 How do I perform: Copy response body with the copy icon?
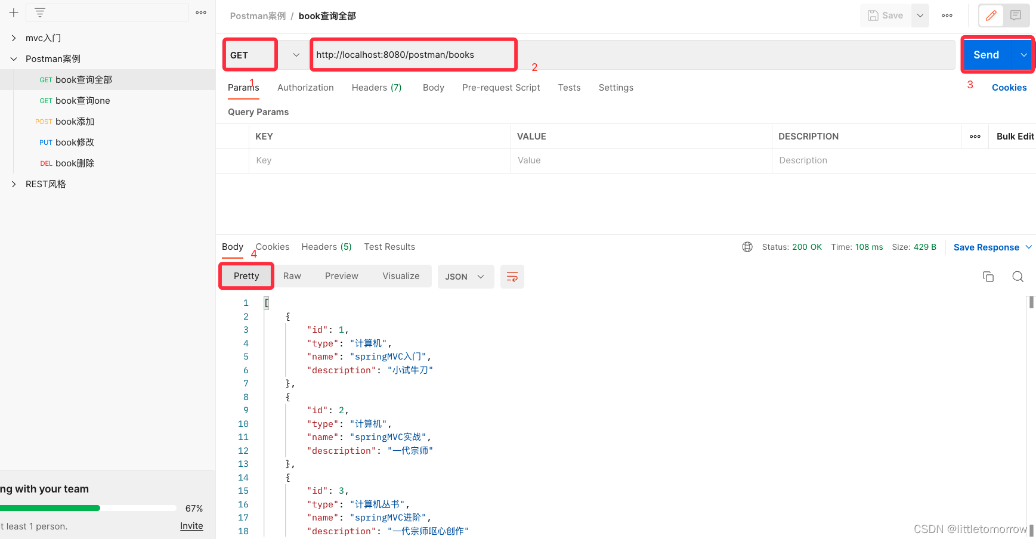988,277
